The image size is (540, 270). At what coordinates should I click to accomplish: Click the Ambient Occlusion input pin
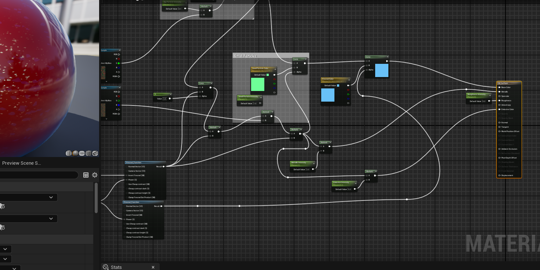click(x=500, y=149)
